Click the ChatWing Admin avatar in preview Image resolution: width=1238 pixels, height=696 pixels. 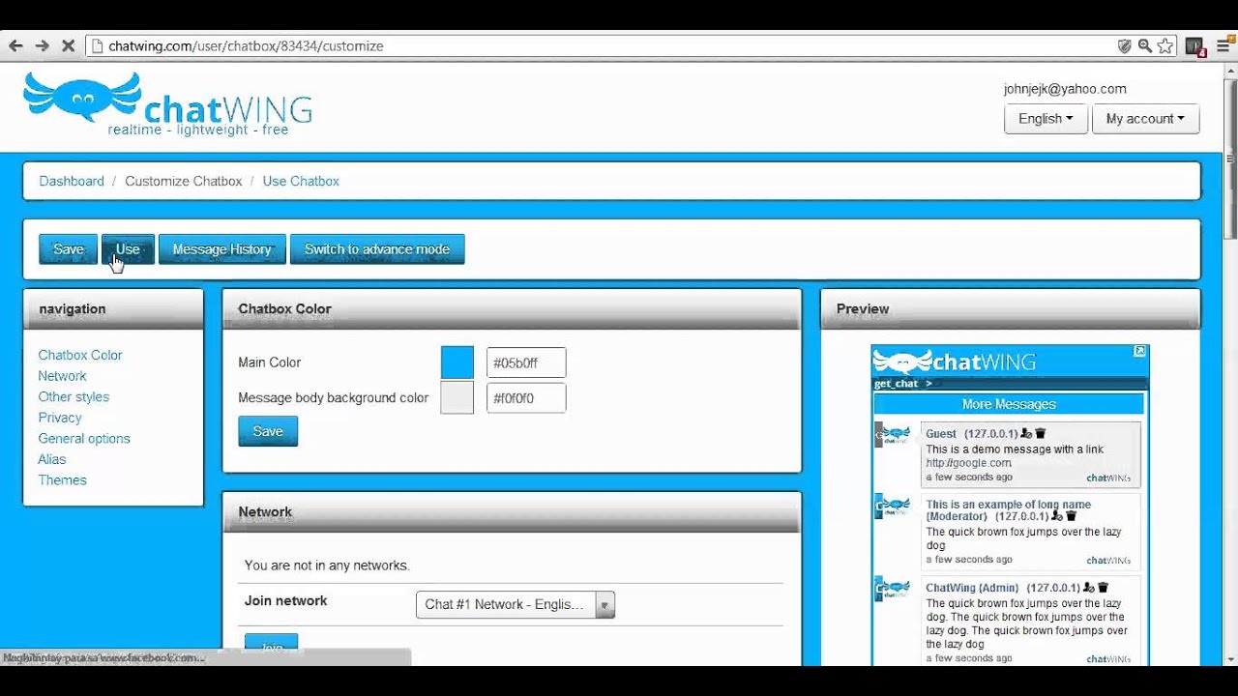893,589
